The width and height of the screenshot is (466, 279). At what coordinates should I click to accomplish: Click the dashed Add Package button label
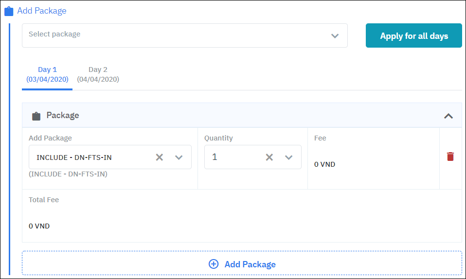coord(250,264)
